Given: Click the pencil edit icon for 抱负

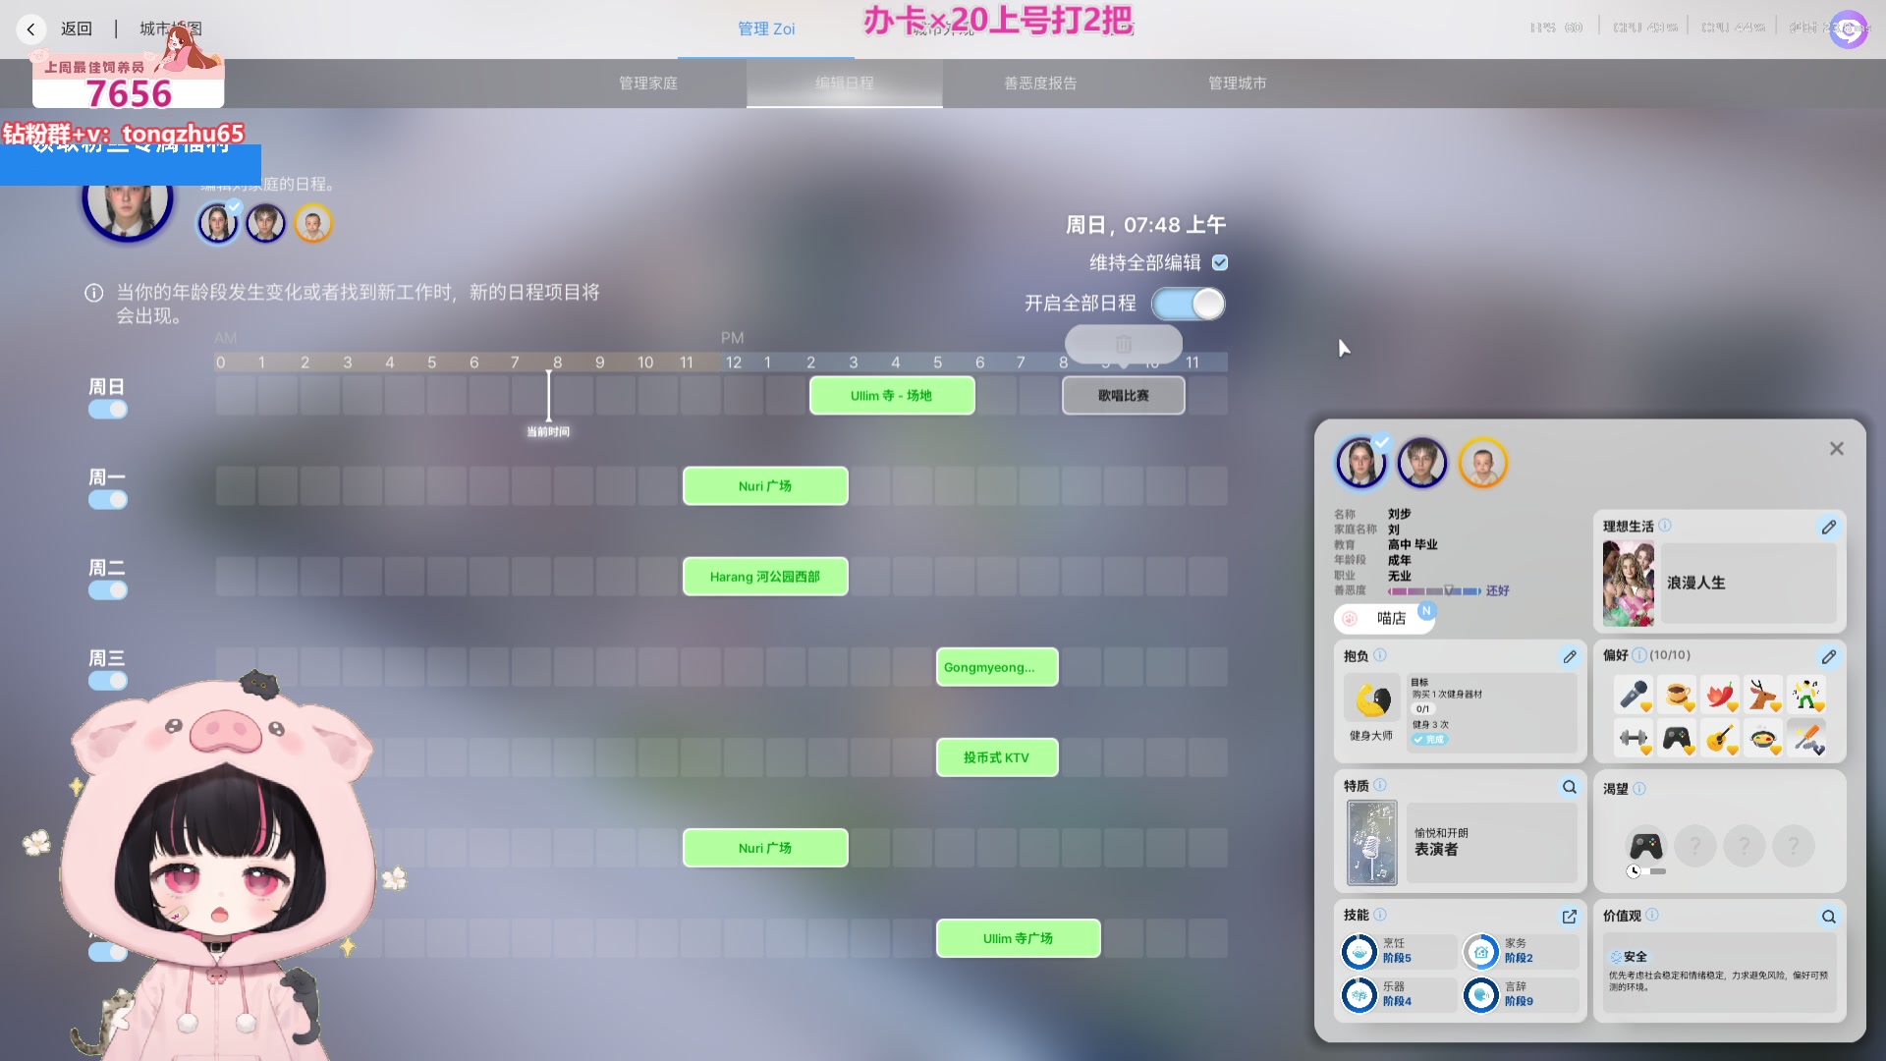Looking at the screenshot, I should (x=1570, y=656).
